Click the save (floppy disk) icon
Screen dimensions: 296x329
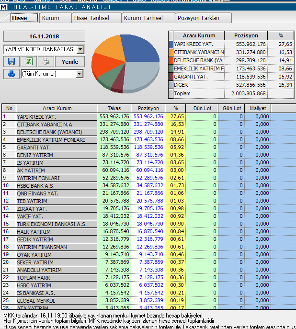coord(11,61)
